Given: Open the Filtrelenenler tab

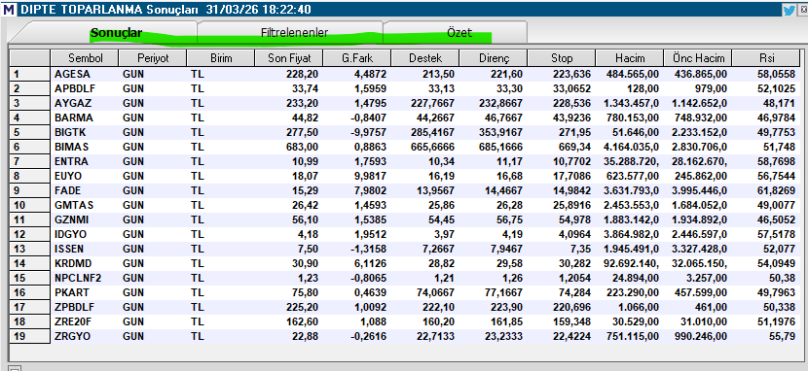Looking at the screenshot, I should click(294, 32).
